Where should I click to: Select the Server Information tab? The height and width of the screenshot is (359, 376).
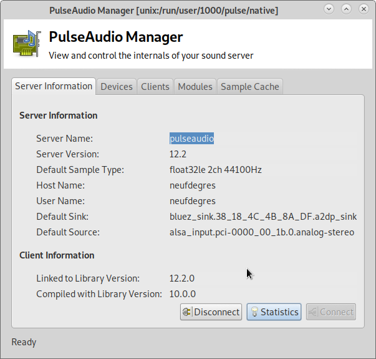coord(54,86)
